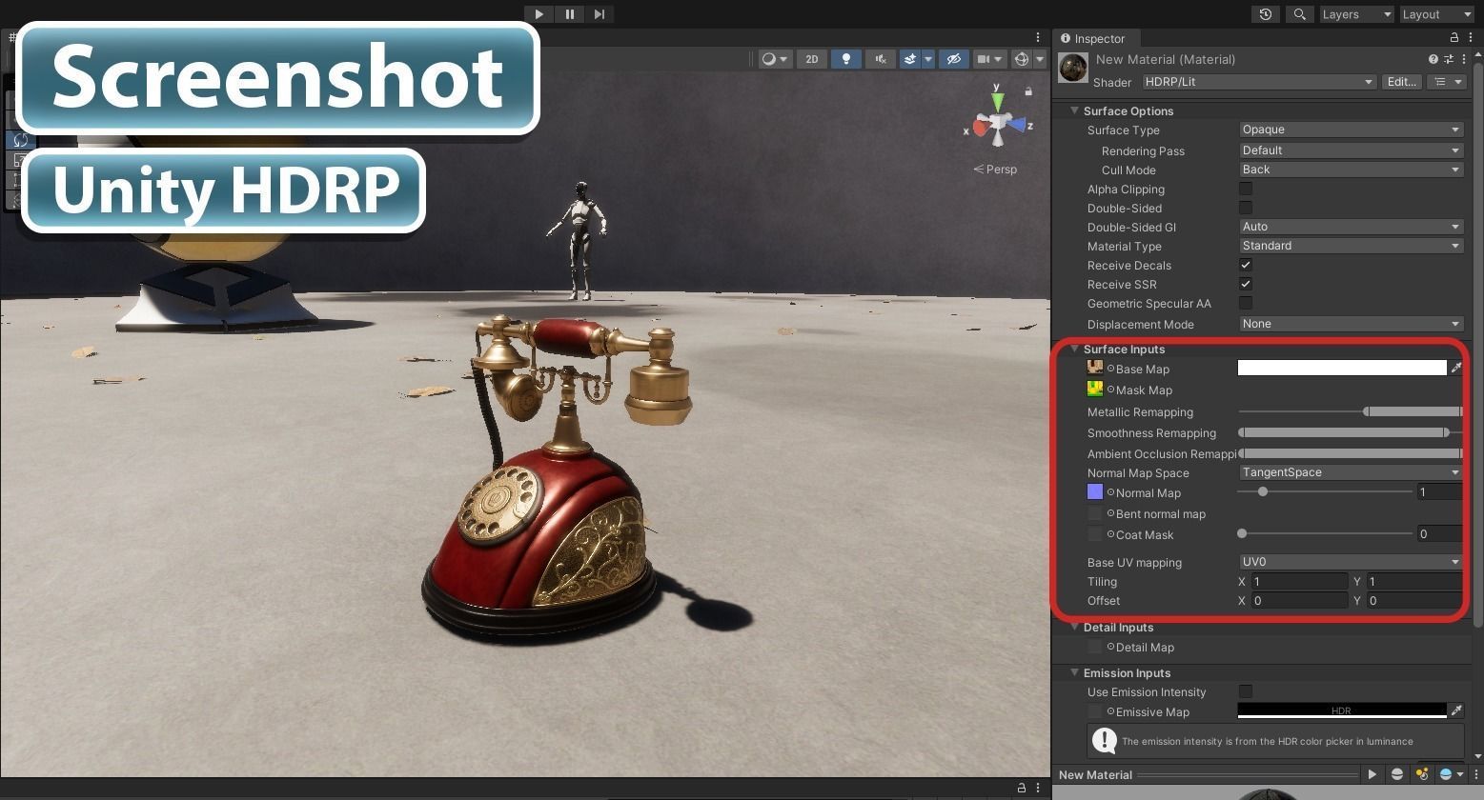Click the shader Edit... button
Image resolution: width=1484 pixels, height=800 pixels.
(1401, 82)
